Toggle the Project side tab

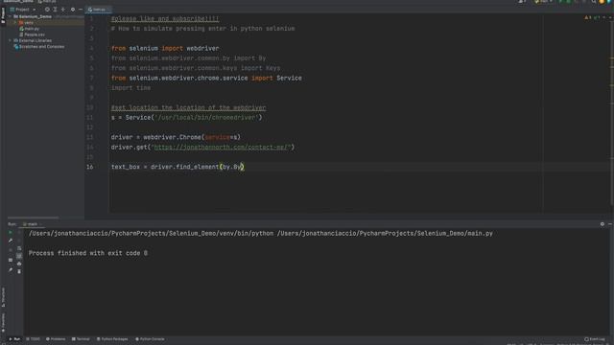(3, 15)
